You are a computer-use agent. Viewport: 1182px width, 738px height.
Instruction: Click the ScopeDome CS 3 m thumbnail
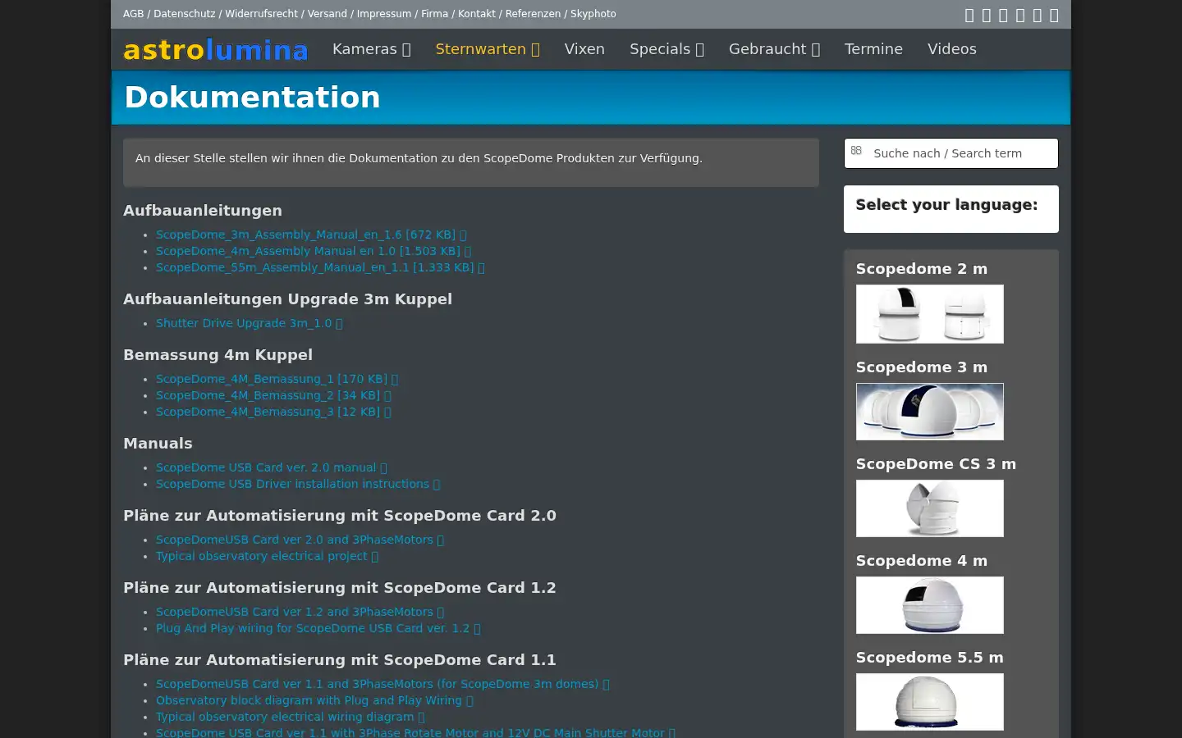pos(929,508)
